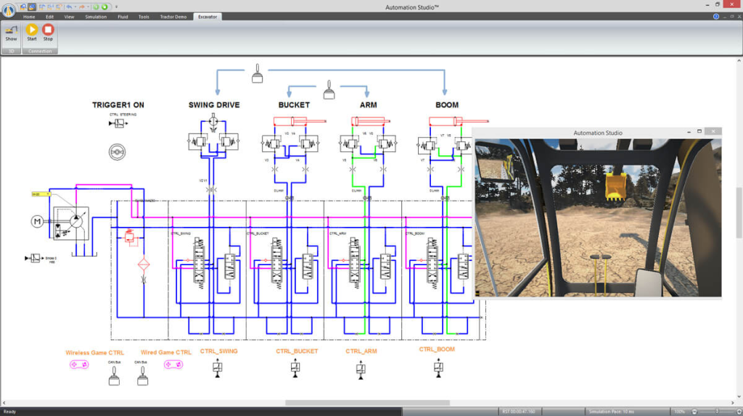Open the Redo history dropdown arrow
The width and height of the screenshot is (743, 416).
pyautogui.click(x=88, y=7)
